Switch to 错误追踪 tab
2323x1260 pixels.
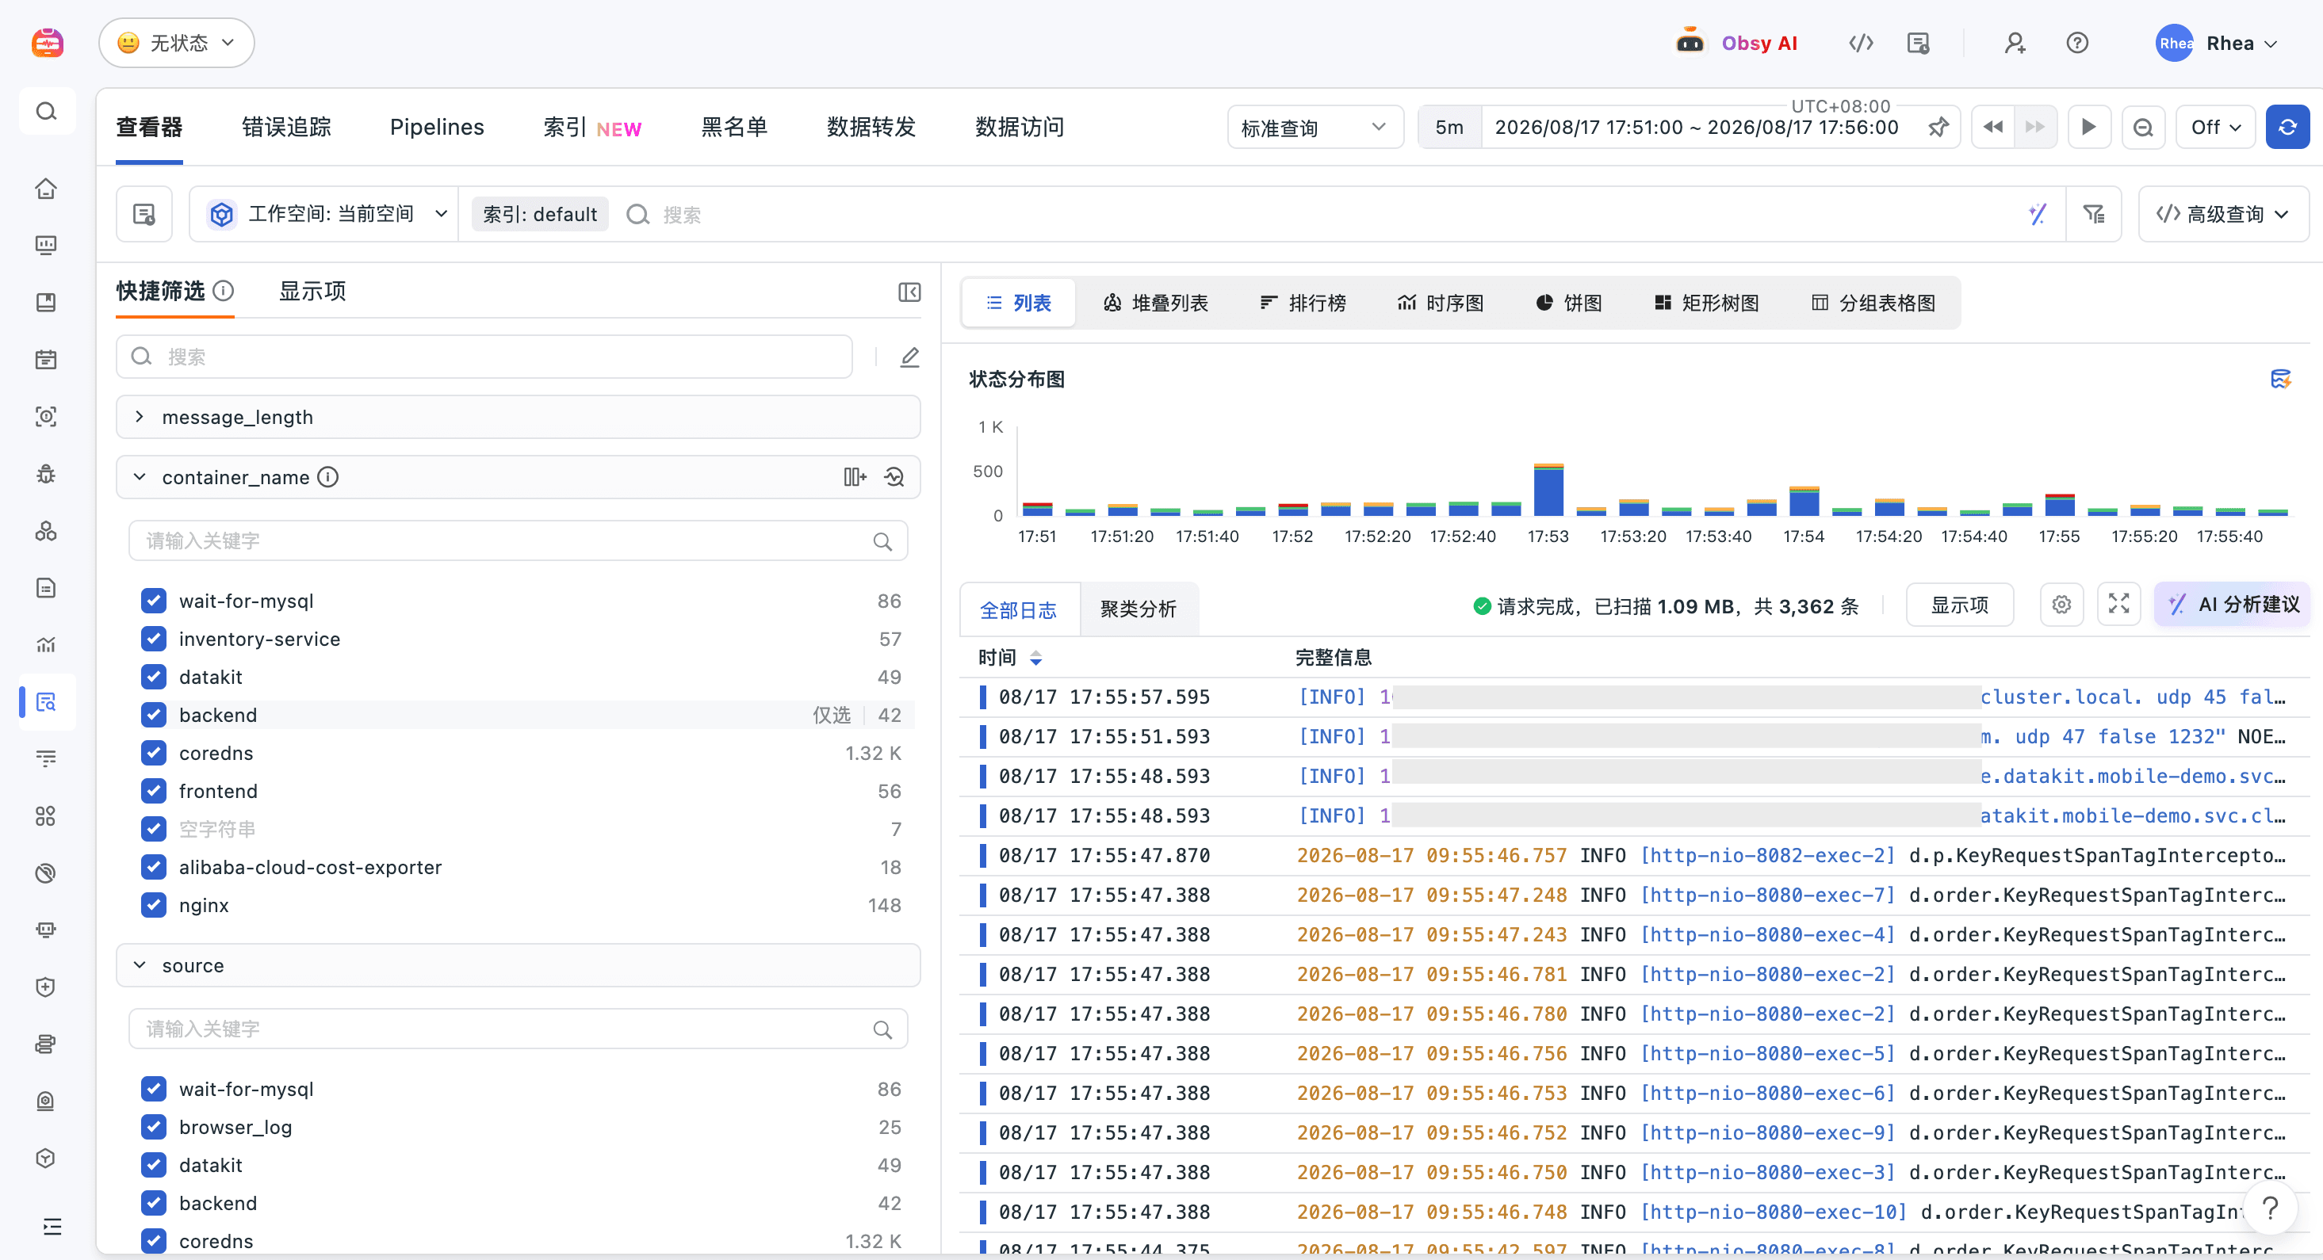coord(286,127)
